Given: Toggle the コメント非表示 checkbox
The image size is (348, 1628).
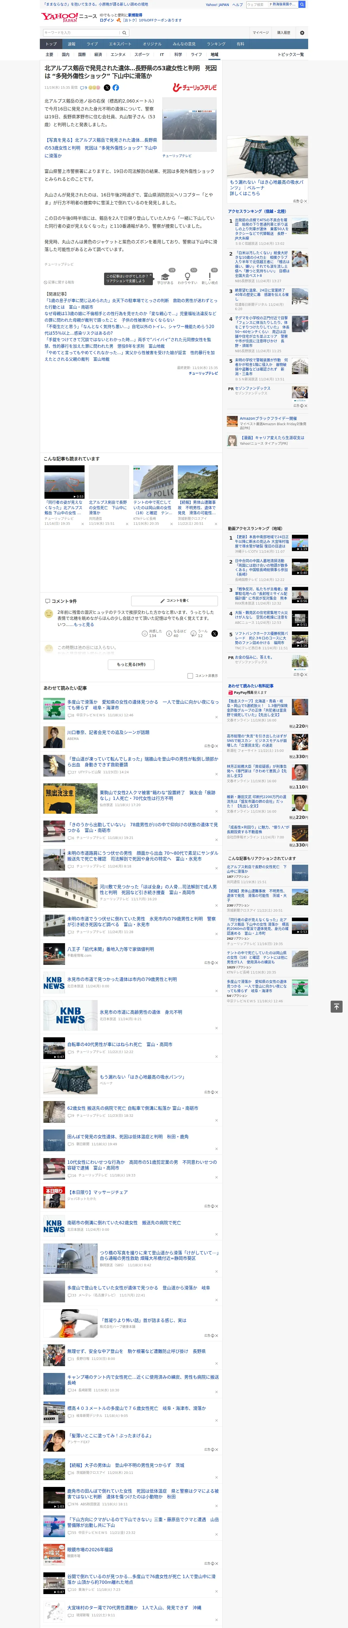Looking at the screenshot, I should [x=190, y=676].
